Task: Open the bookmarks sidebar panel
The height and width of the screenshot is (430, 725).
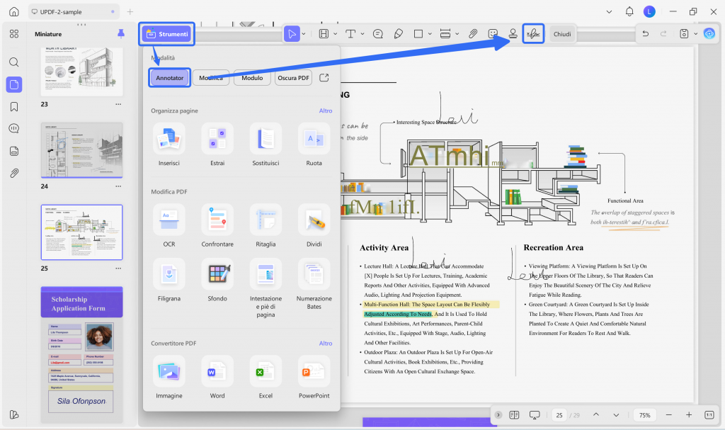Action: pyautogui.click(x=14, y=107)
